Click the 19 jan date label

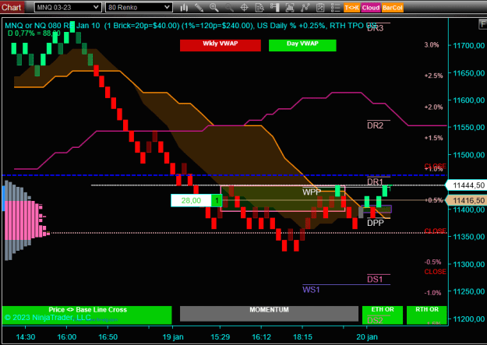click(x=173, y=337)
